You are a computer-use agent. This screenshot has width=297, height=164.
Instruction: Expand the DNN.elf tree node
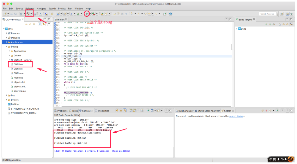click(9, 60)
